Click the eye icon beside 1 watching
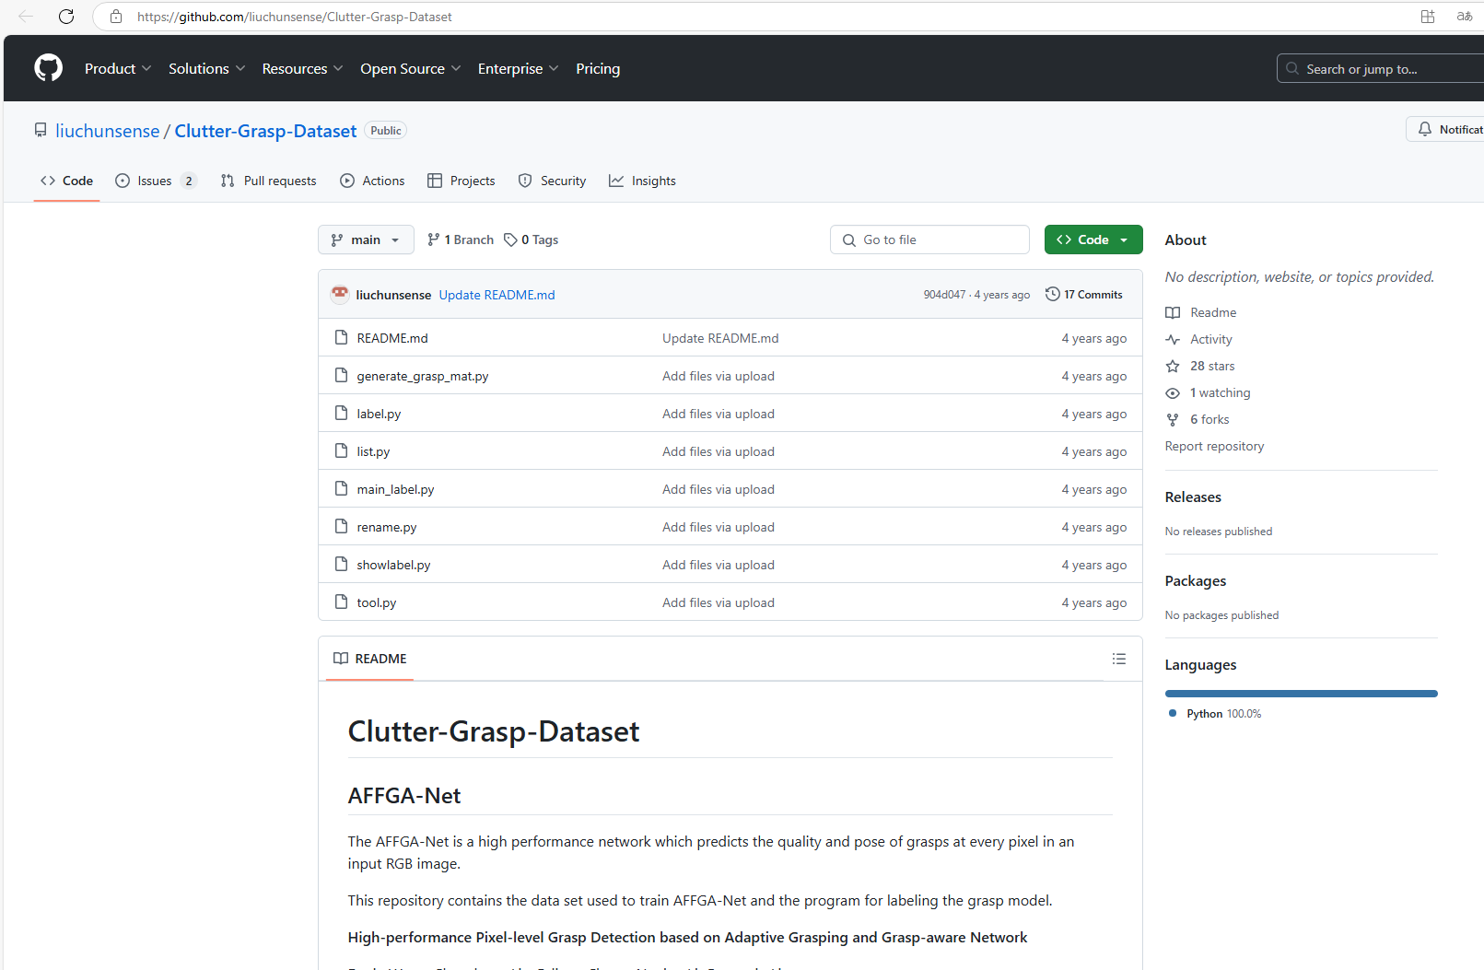The height and width of the screenshot is (970, 1484). tap(1173, 392)
